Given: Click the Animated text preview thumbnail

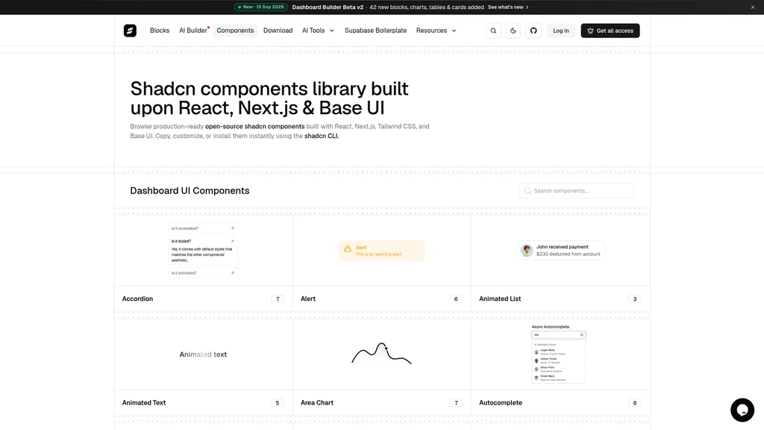Looking at the screenshot, I should coord(203,355).
